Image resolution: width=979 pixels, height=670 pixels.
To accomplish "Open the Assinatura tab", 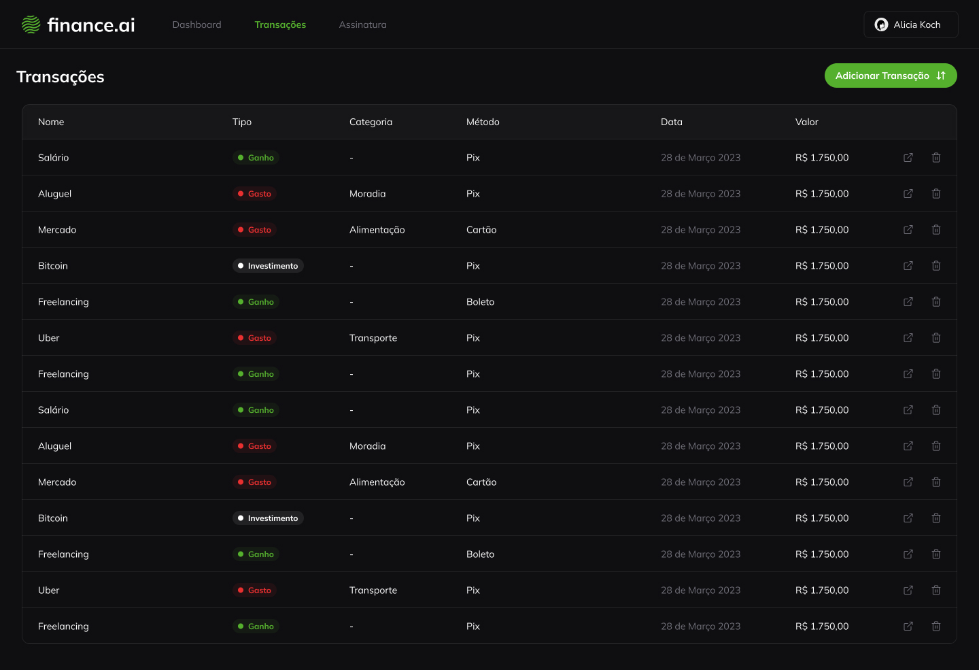I will tap(362, 24).
